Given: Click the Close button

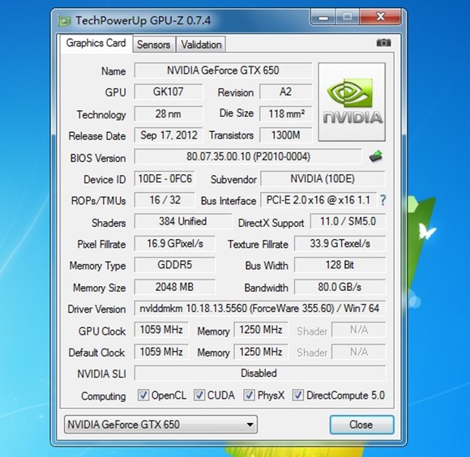Looking at the screenshot, I should (361, 425).
